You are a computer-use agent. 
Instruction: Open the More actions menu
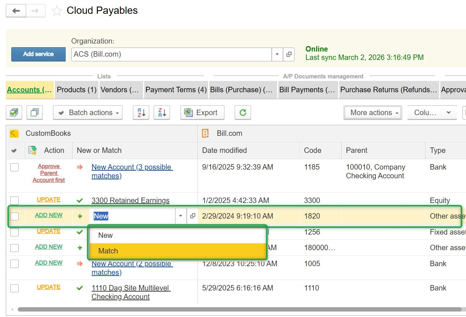pos(372,113)
